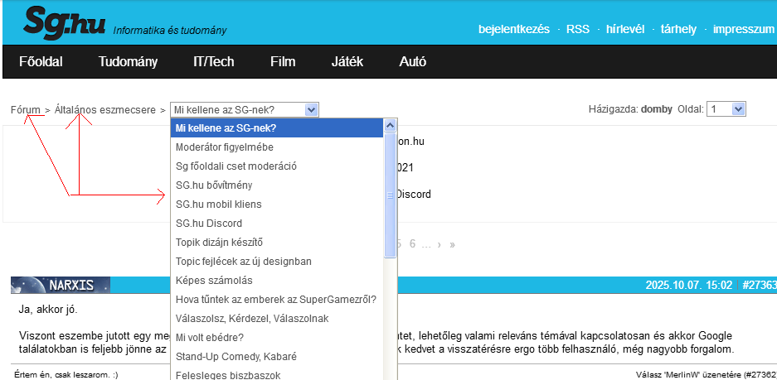
Task: Open the Oldal page number dropdown
Action: 726,109
